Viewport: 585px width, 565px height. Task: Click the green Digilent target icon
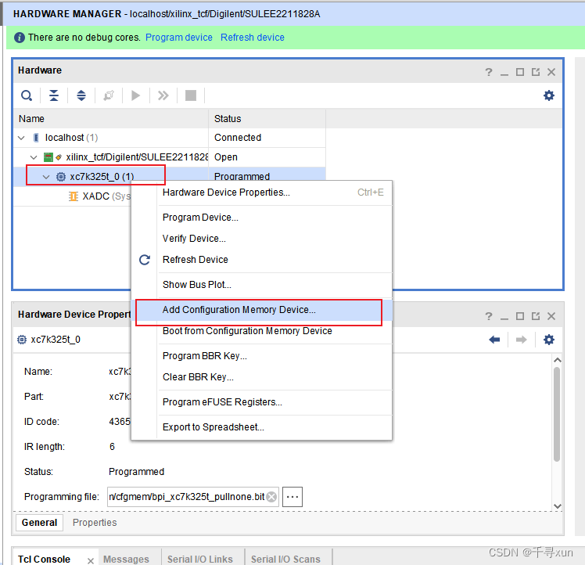click(x=48, y=157)
